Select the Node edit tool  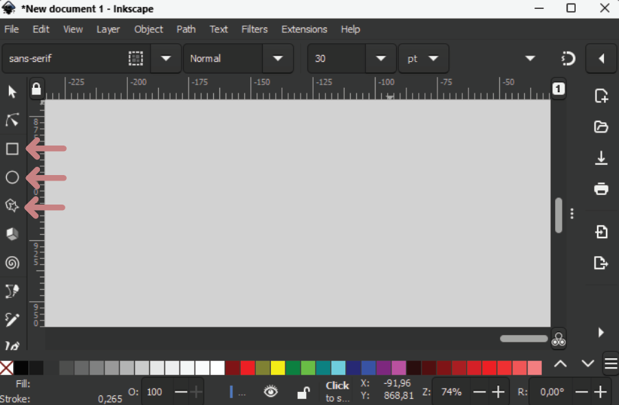[12, 120]
